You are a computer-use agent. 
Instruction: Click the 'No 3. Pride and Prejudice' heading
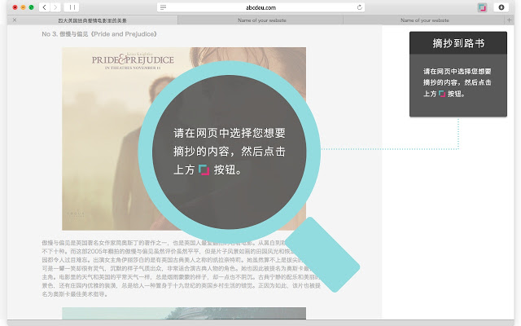tap(99, 34)
